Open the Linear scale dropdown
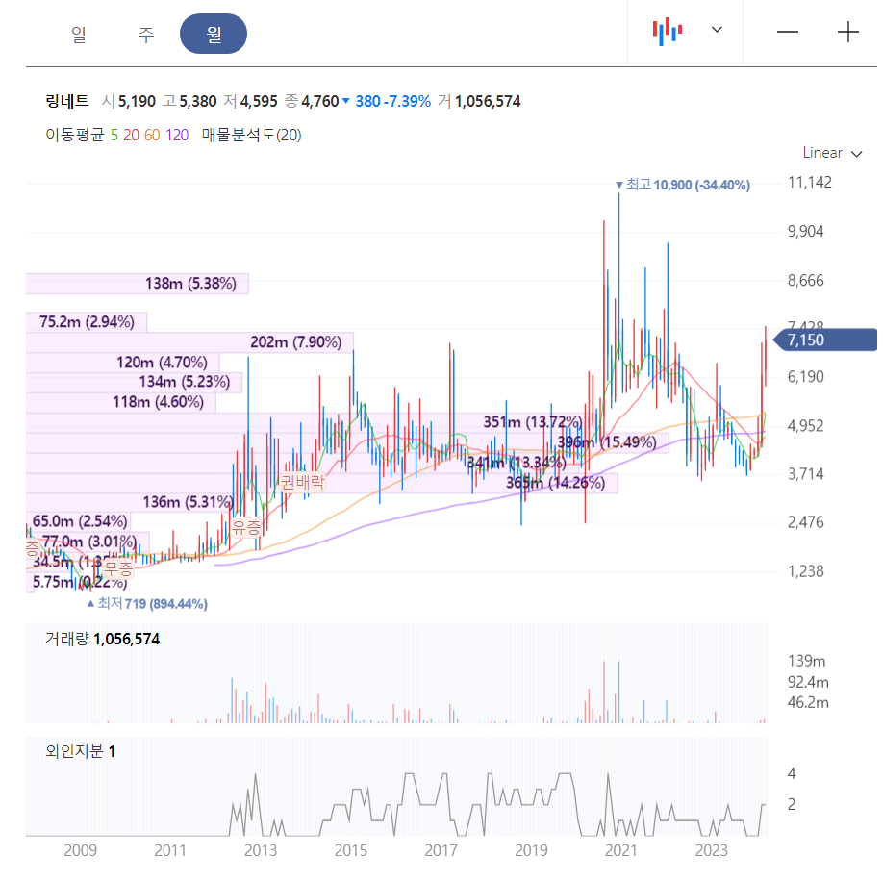Viewport: 883px width, 882px height. click(832, 153)
